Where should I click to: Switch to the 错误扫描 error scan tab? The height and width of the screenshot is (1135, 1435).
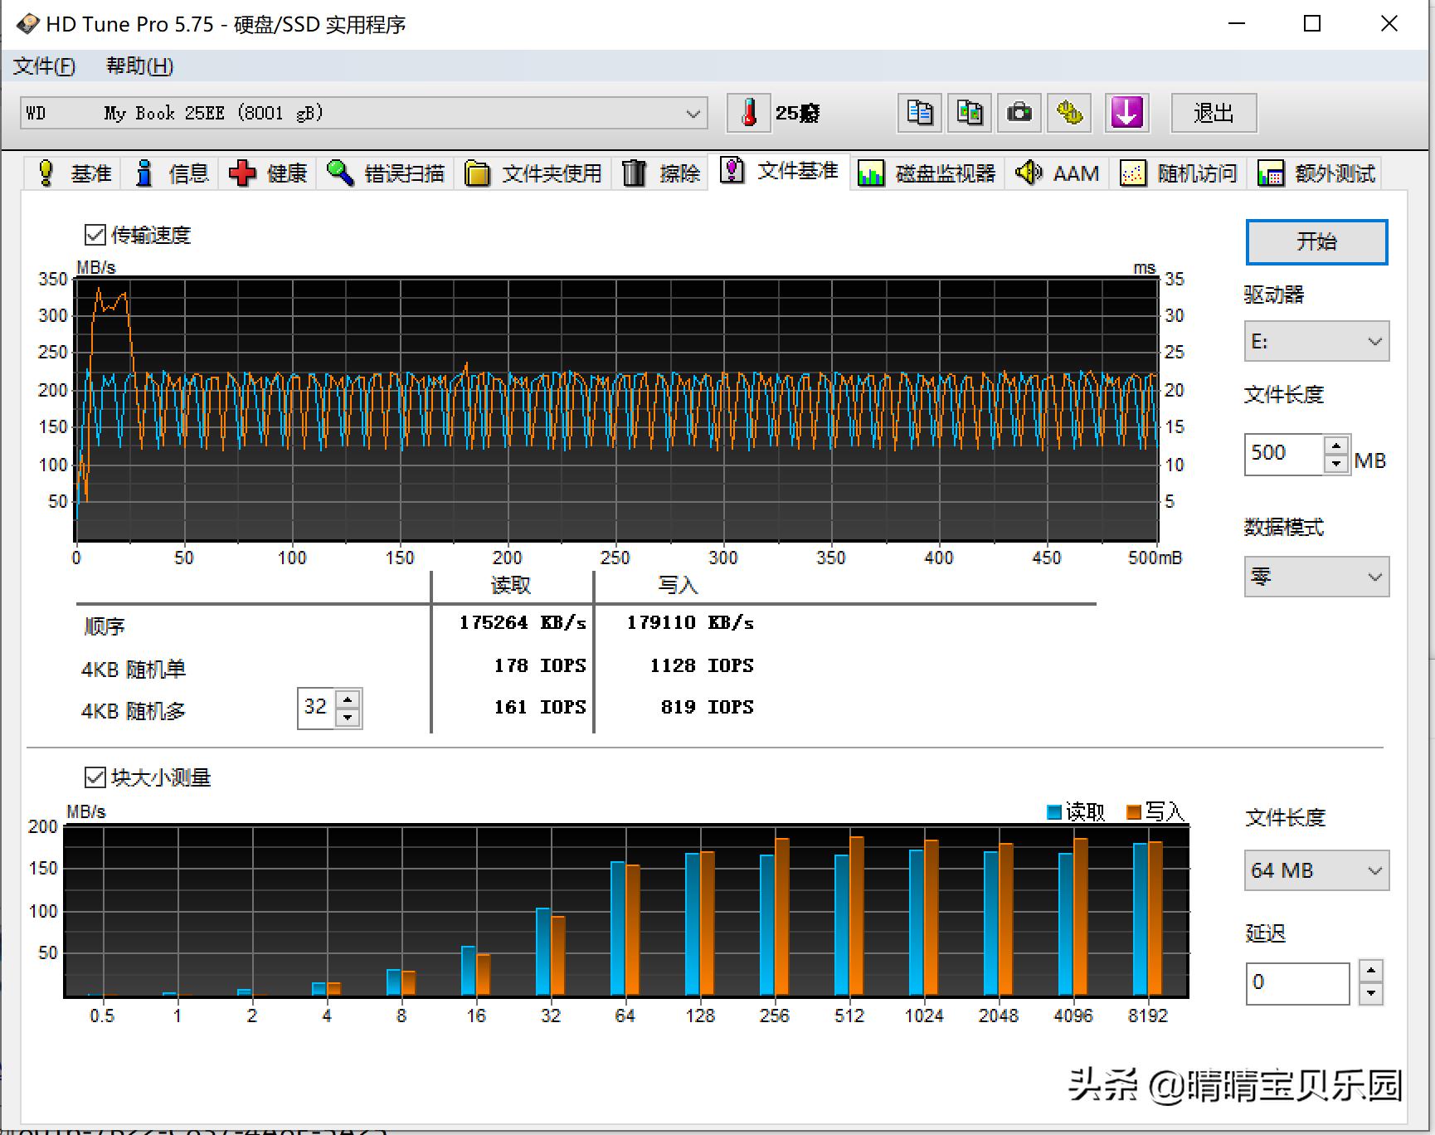(x=387, y=173)
